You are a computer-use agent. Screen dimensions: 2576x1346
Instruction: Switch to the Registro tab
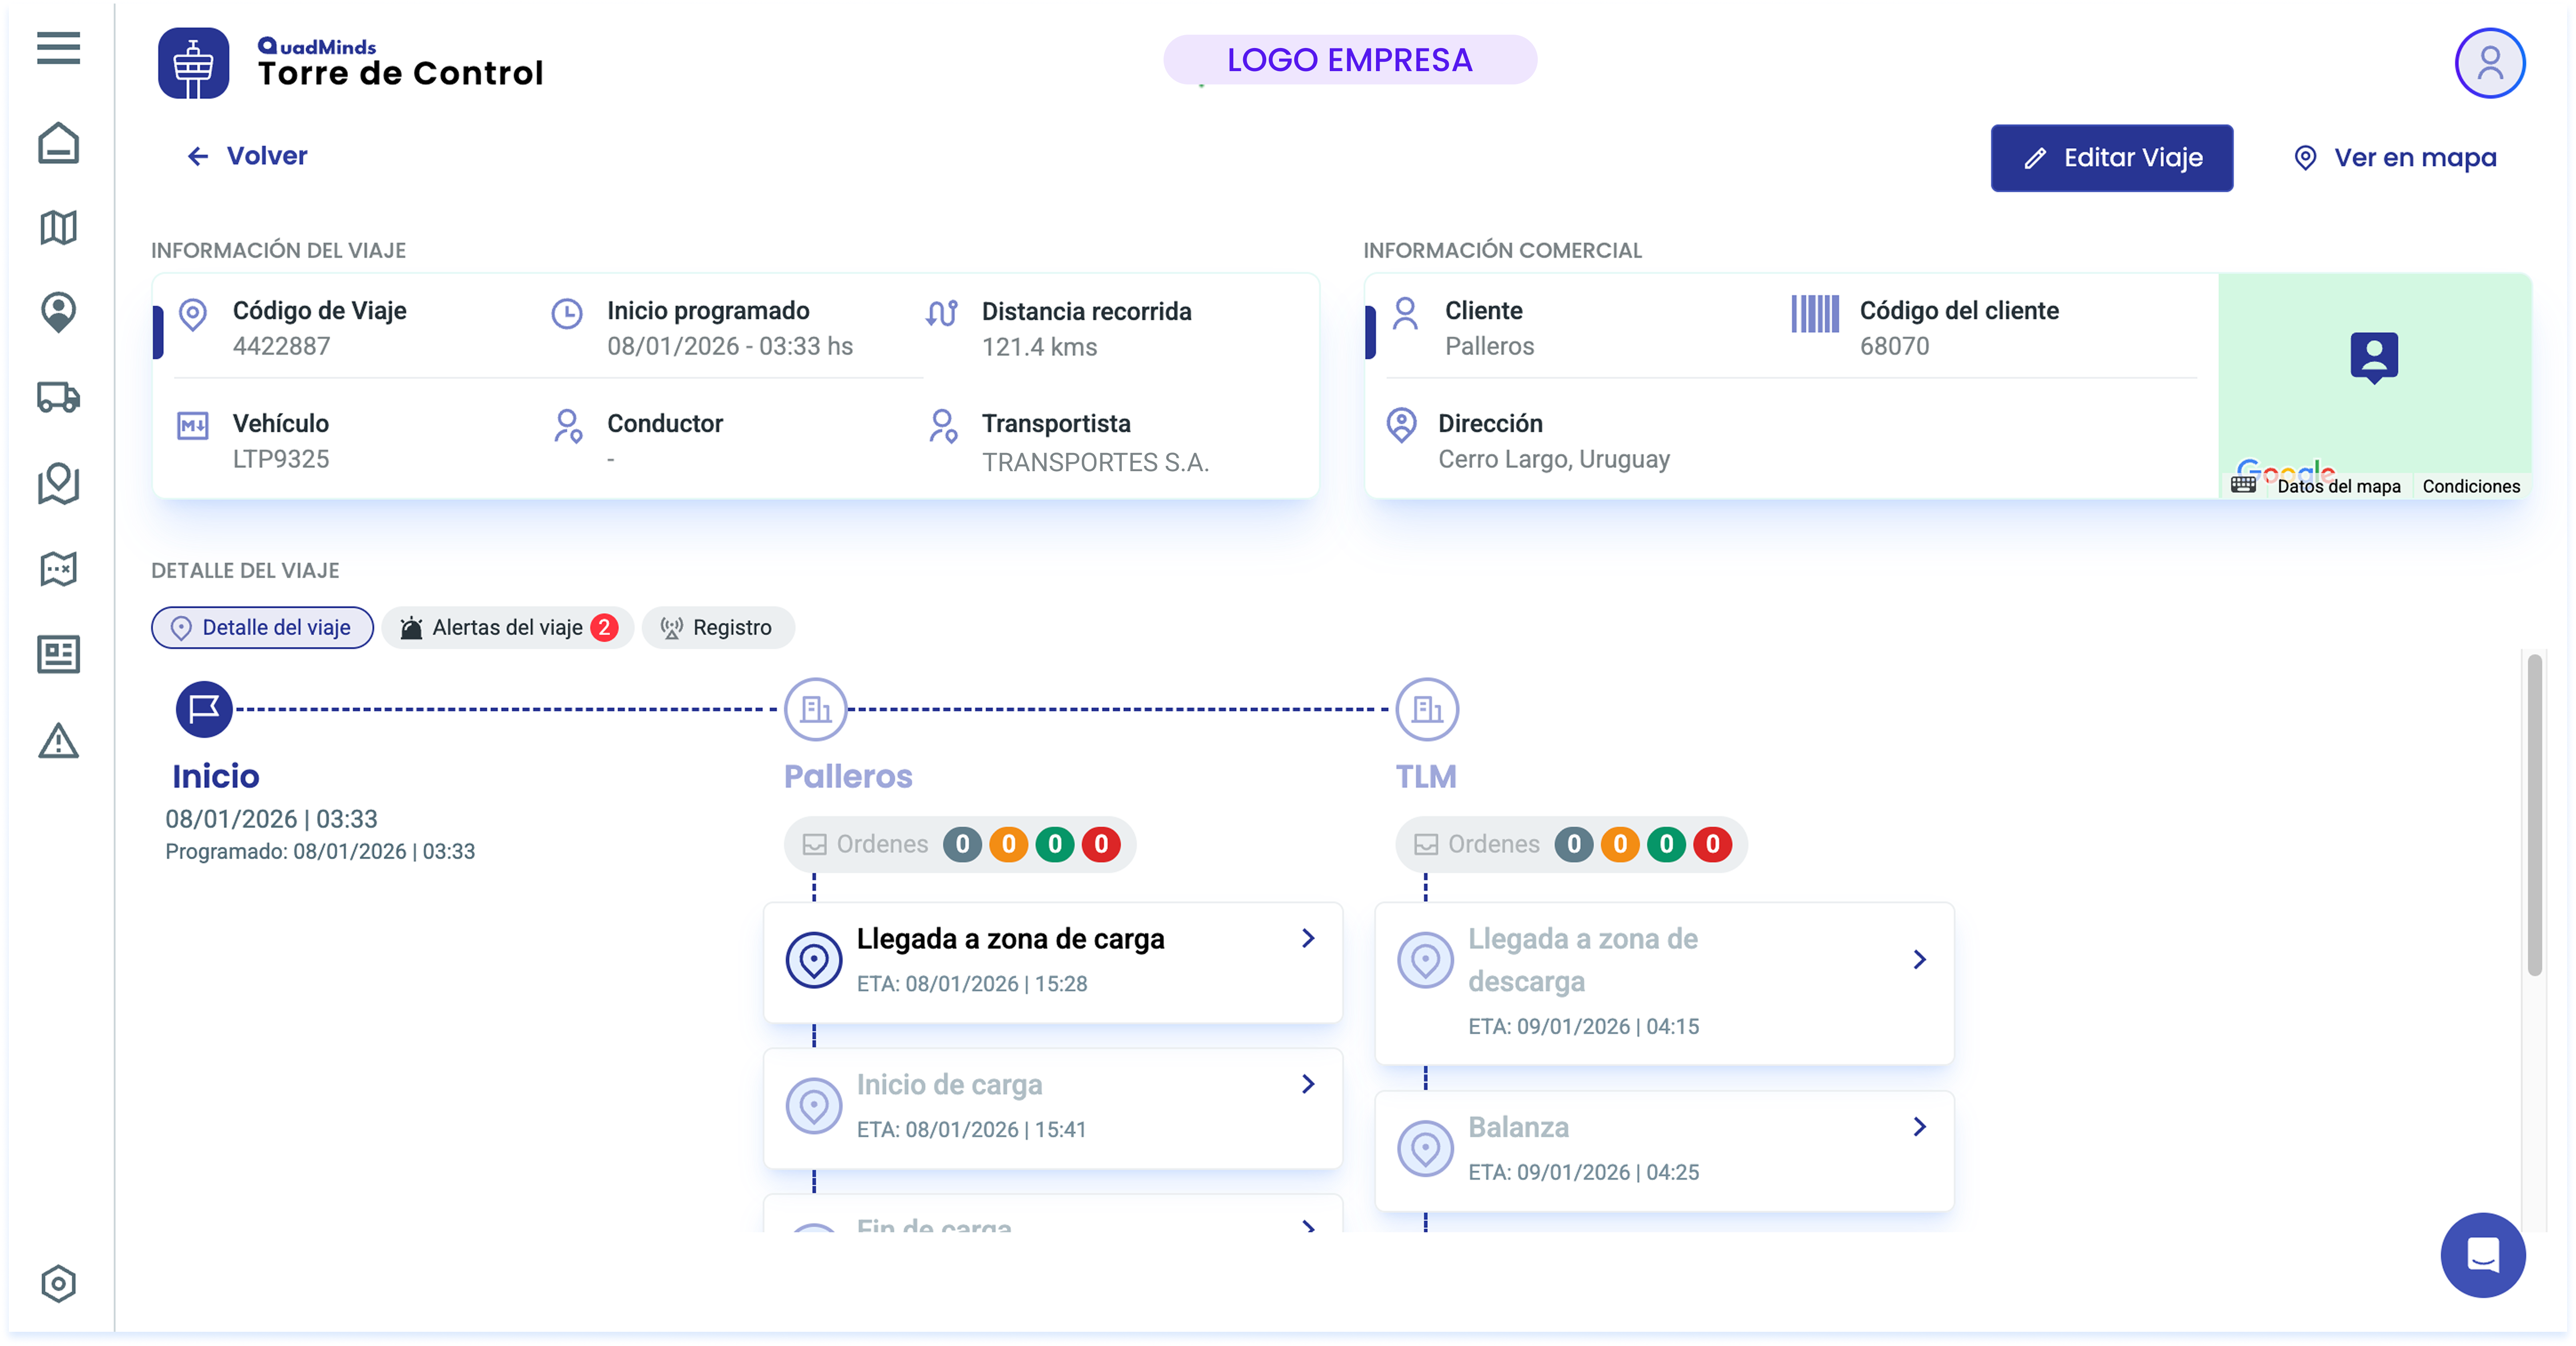(x=718, y=628)
